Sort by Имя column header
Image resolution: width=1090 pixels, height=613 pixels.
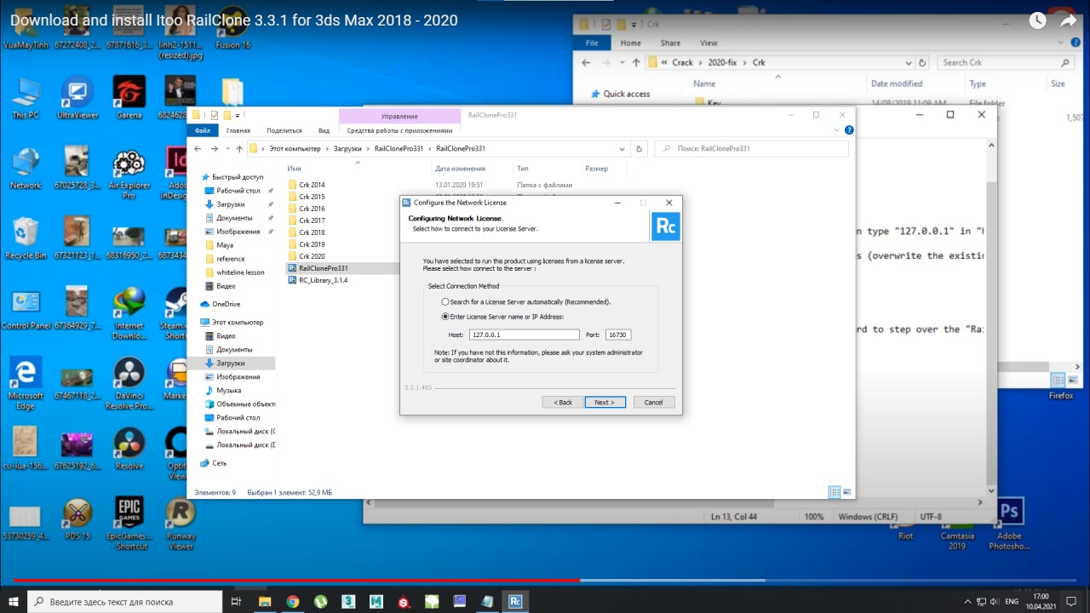coord(295,169)
